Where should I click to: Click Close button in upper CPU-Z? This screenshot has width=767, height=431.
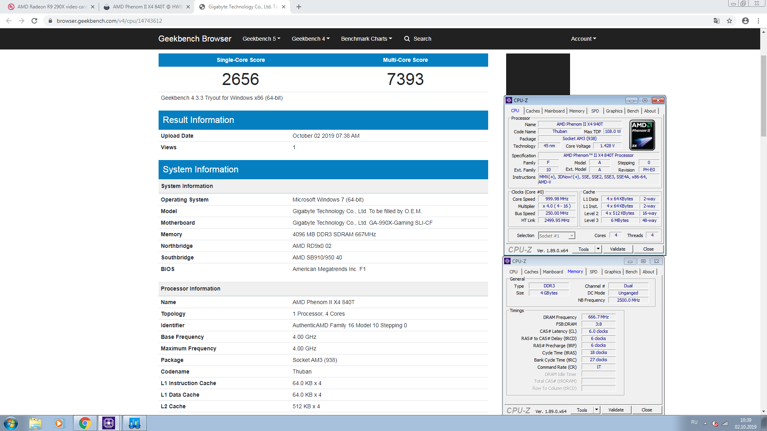click(648, 249)
